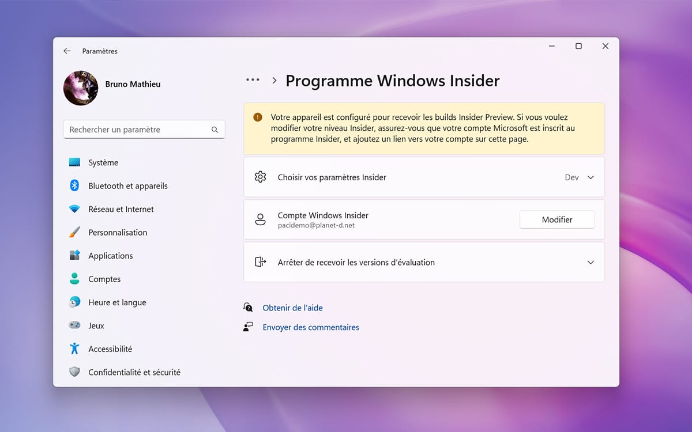This screenshot has height=432, width=692.
Task: Open Bluetooth et appareils via its icon
Action: (74, 185)
